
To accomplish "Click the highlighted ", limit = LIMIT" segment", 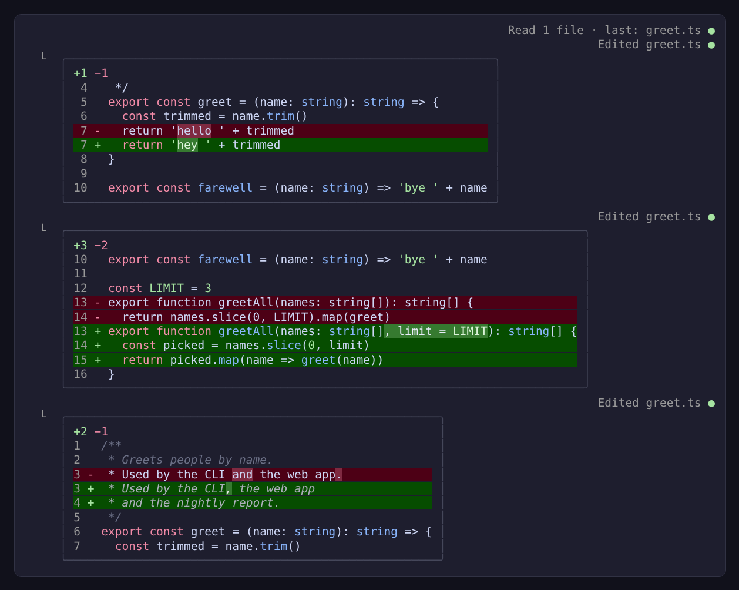I will click(x=436, y=331).
